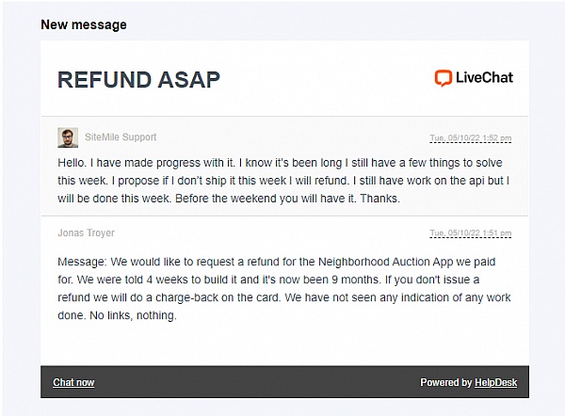Click the 1:51 pm message timestamp

[470, 233]
